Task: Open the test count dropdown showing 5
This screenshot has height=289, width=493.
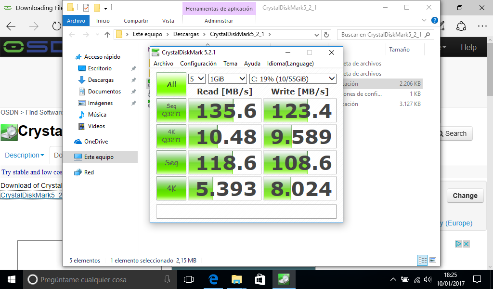Action: [197, 79]
